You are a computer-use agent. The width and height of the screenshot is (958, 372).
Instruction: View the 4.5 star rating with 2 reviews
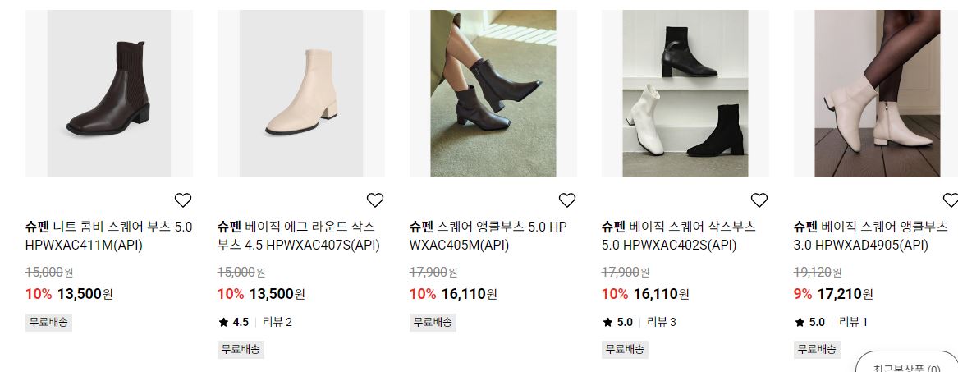point(255,322)
